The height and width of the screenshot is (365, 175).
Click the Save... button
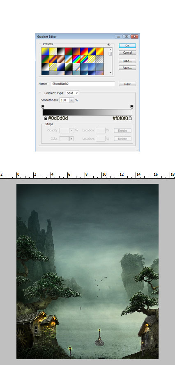127,68
